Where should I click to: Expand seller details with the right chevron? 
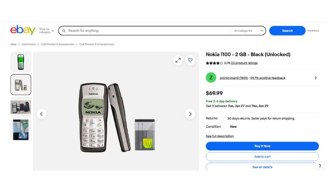pyautogui.click(x=315, y=78)
